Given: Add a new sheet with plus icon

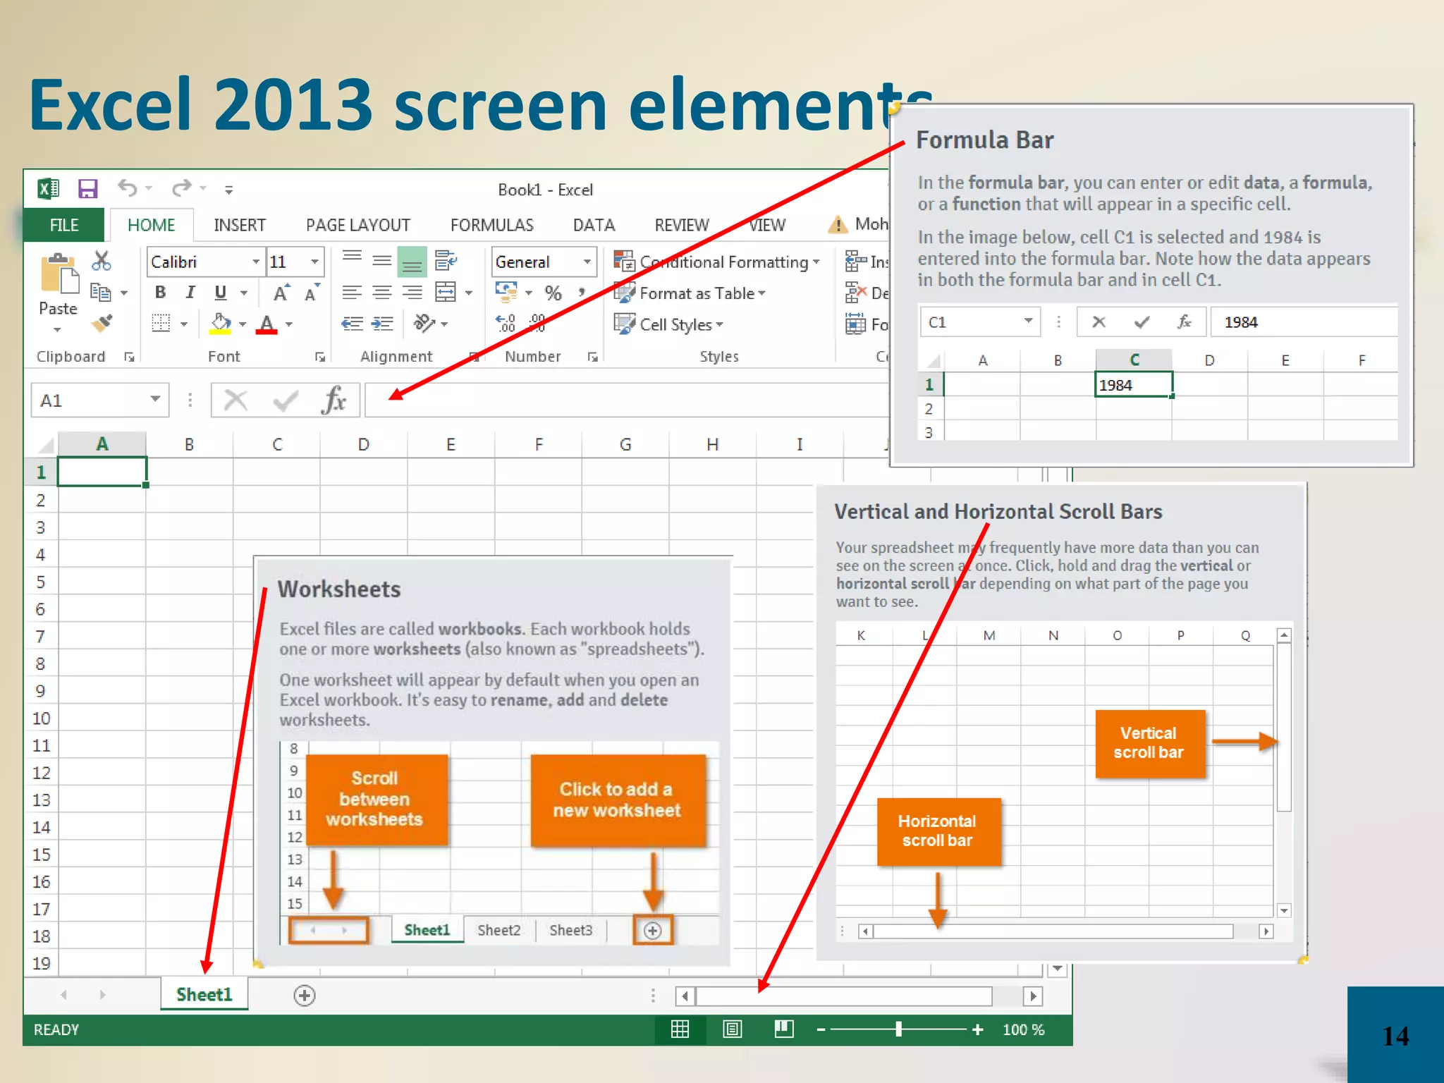Looking at the screenshot, I should point(304,995).
